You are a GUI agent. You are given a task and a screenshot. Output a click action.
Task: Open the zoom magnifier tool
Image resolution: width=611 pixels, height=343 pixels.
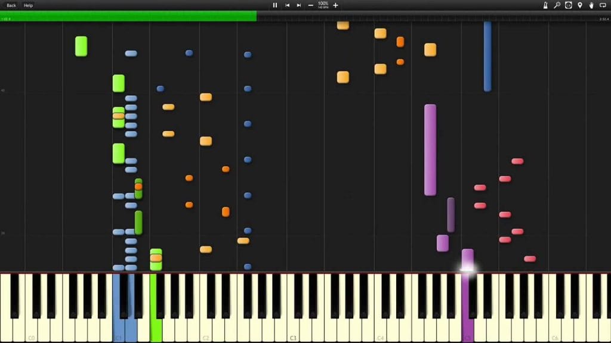point(557,5)
